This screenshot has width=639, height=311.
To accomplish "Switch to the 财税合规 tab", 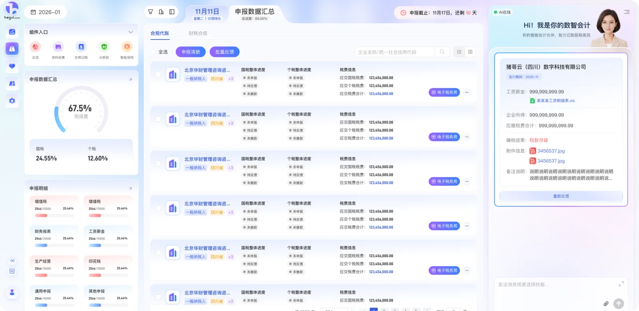I will [x=198, y=33].
